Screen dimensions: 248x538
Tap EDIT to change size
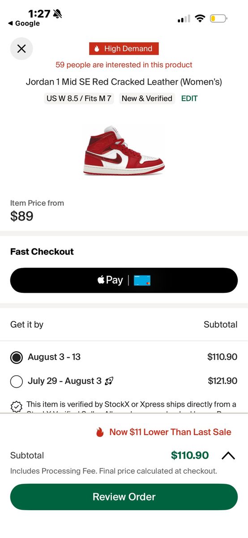pyautogui.click(x=189, y=99)
